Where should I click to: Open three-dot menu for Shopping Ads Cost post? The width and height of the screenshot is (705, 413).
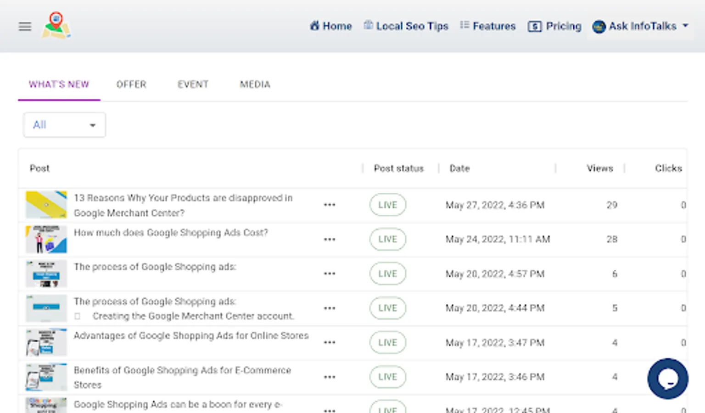(x=329, y=240)
